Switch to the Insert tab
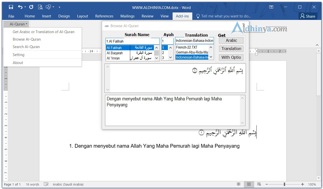323x189 pixels. click(x=47, y=16)
